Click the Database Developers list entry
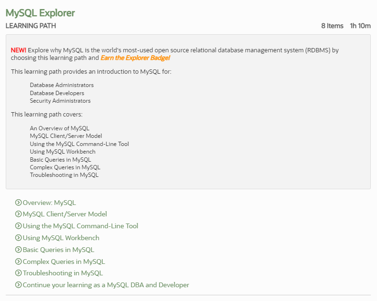The image size is (377, 301). pyautogui.click(x=57, y=93)
